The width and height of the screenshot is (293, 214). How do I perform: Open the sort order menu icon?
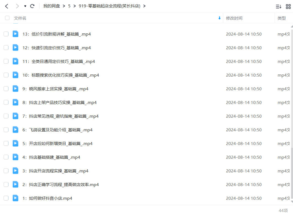(278, 7)
